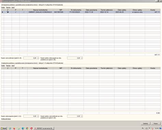Click the Pomoc button
Viewport: 162px width, 130px height.
156,123
